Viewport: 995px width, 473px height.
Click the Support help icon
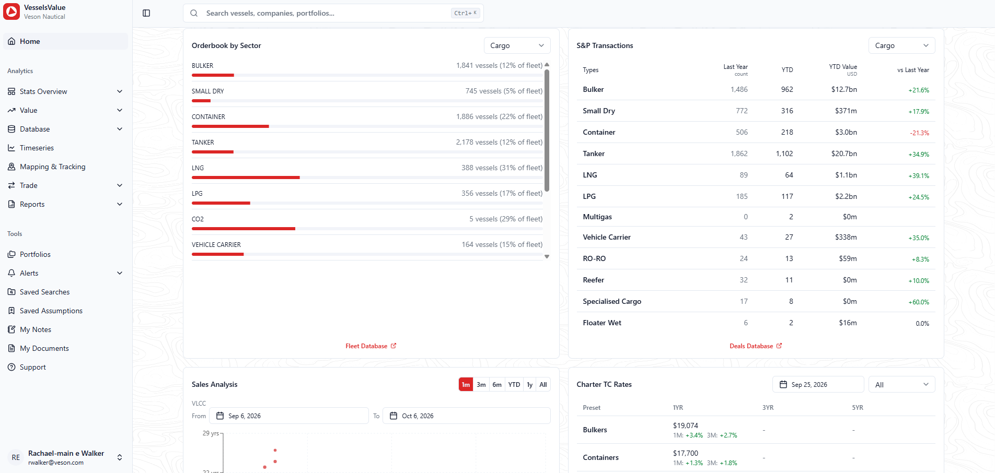[x=11, y=367]
